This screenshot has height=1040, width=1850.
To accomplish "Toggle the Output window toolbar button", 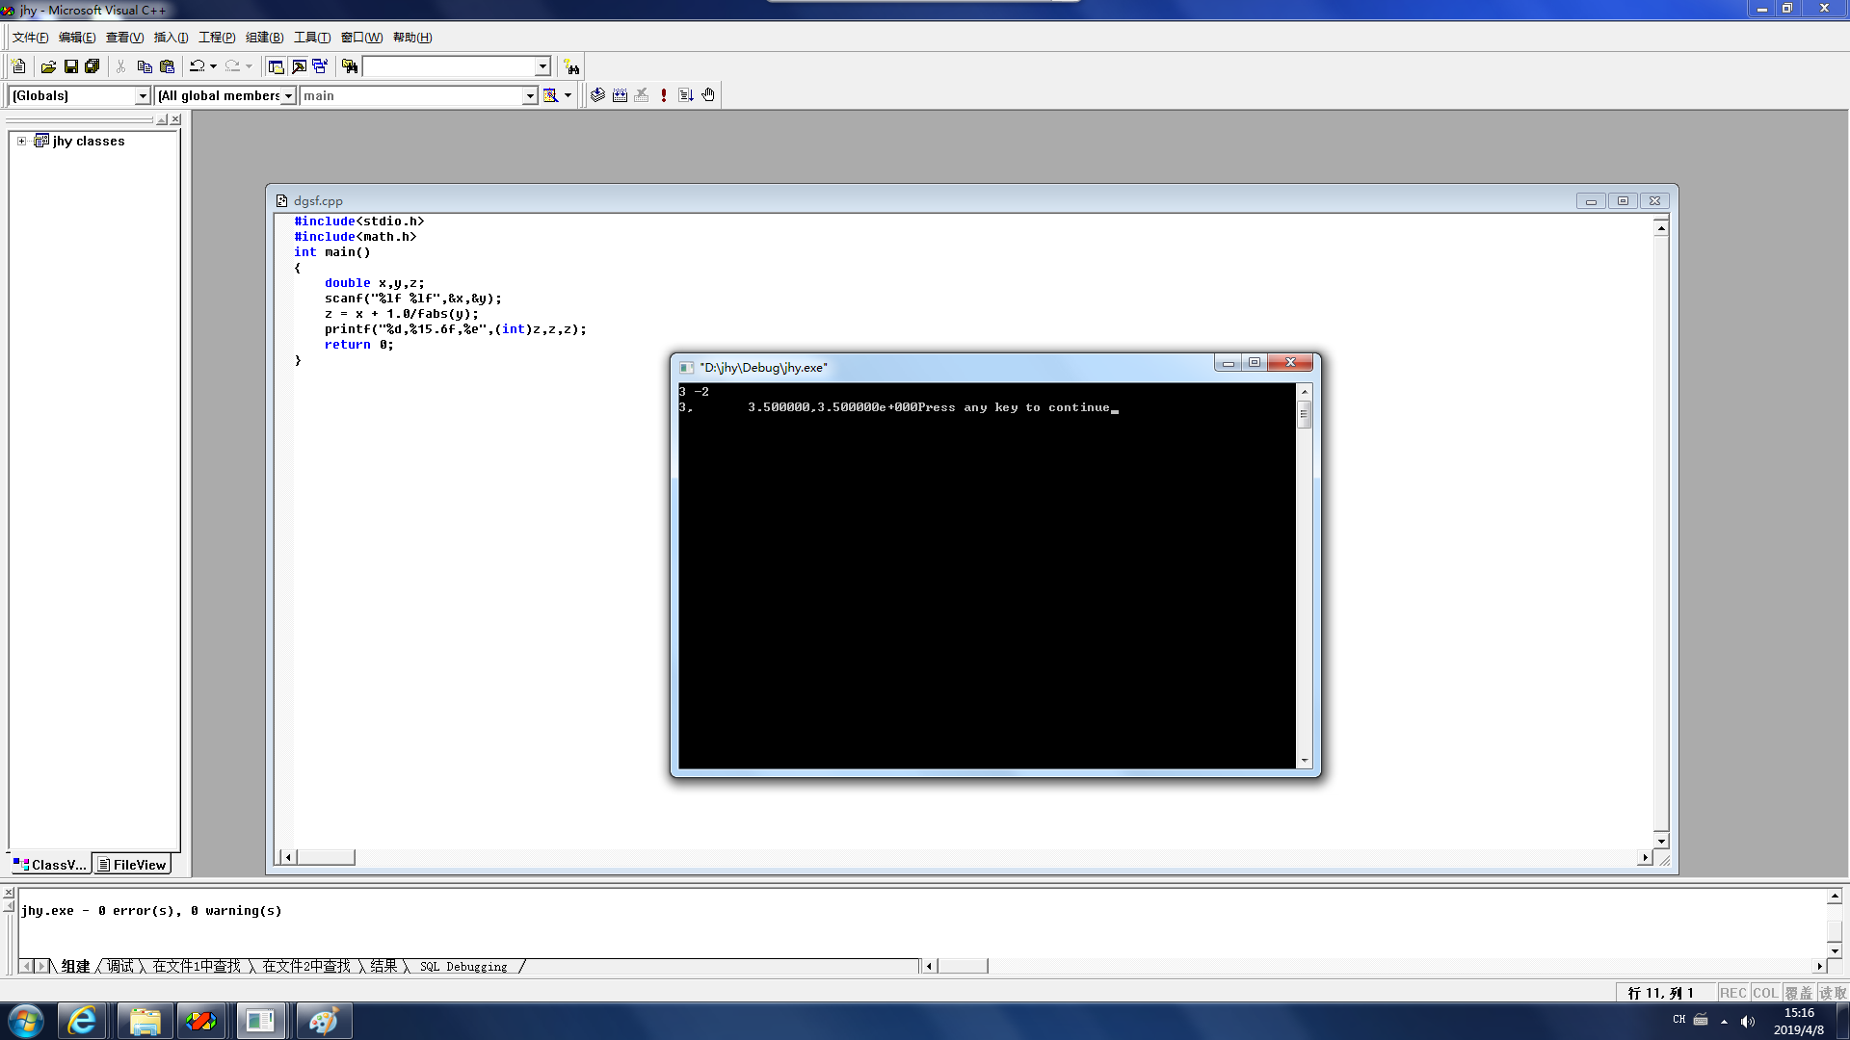I will click(299, 66).
